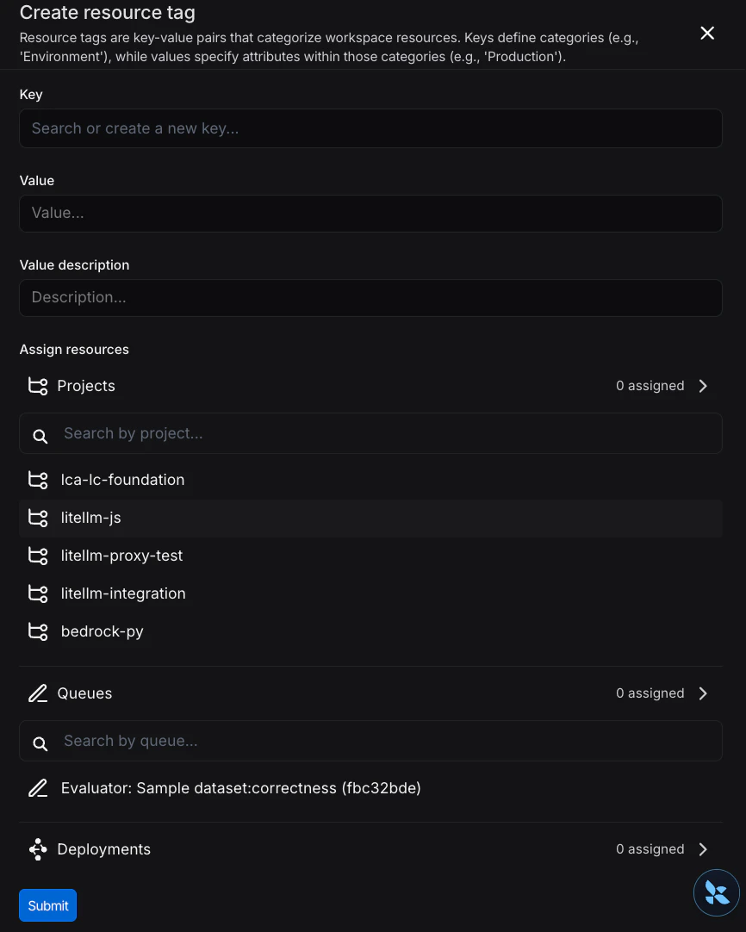746x932 pixels.
Task: Expand the Deployments section chevron
Action: pyautogui.click(x=703, y=849)
